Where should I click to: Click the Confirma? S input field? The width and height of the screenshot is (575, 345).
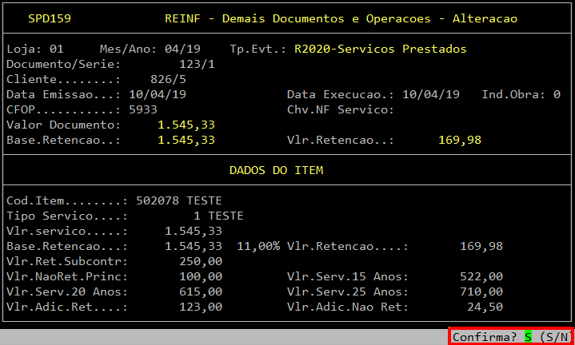[x=528, y=337]
